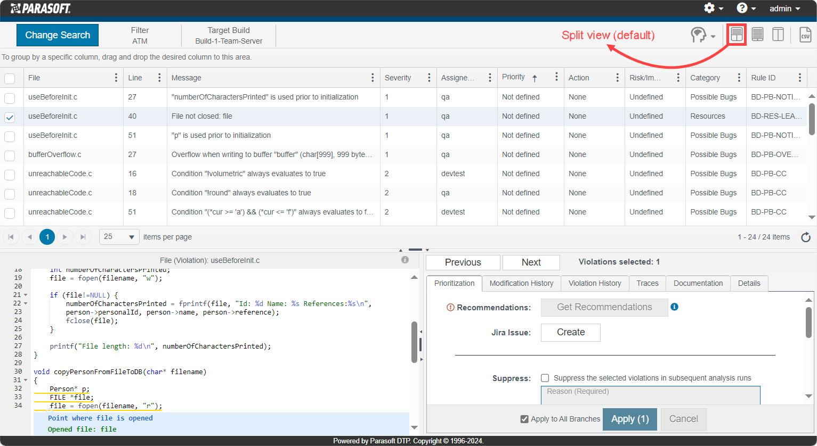Open the Details tab
Image resolution: width=817 pixels, height=446 pixels.
click(x=749, y=283)
